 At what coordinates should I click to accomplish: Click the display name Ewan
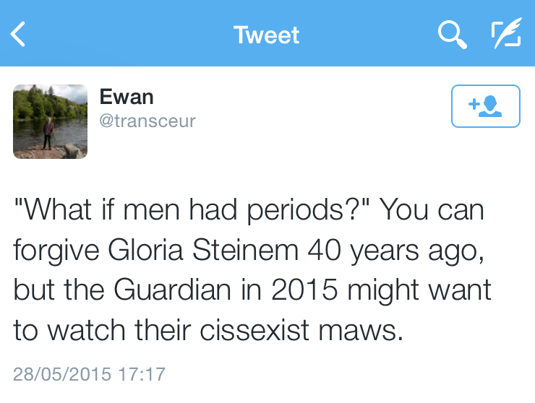point(127,97)
